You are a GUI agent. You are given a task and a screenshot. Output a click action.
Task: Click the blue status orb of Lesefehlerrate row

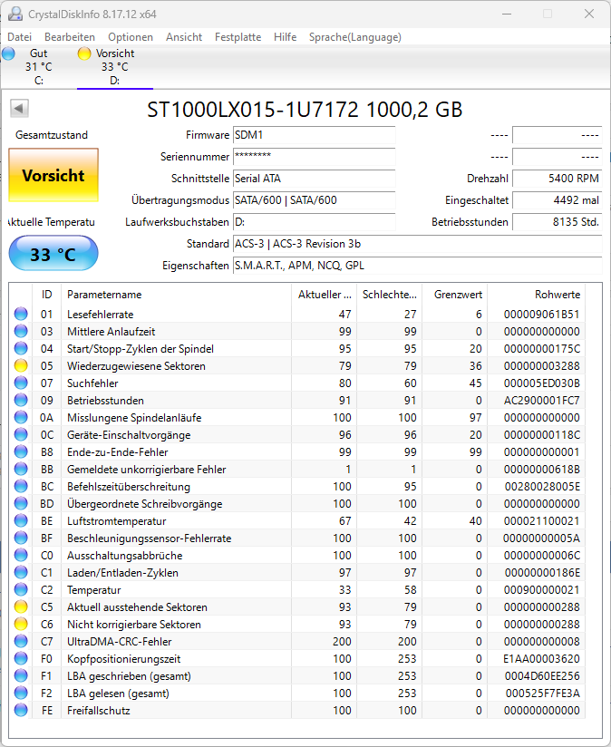(x=21, y=314)
